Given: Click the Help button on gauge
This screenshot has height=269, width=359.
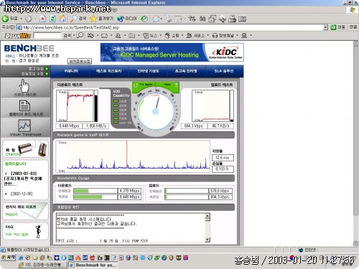Looking at the screenshot, I should [x=170, y=85].
